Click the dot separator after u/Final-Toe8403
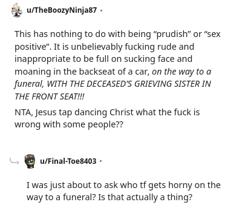The image size is (242, 219). [x=101, y=161]
